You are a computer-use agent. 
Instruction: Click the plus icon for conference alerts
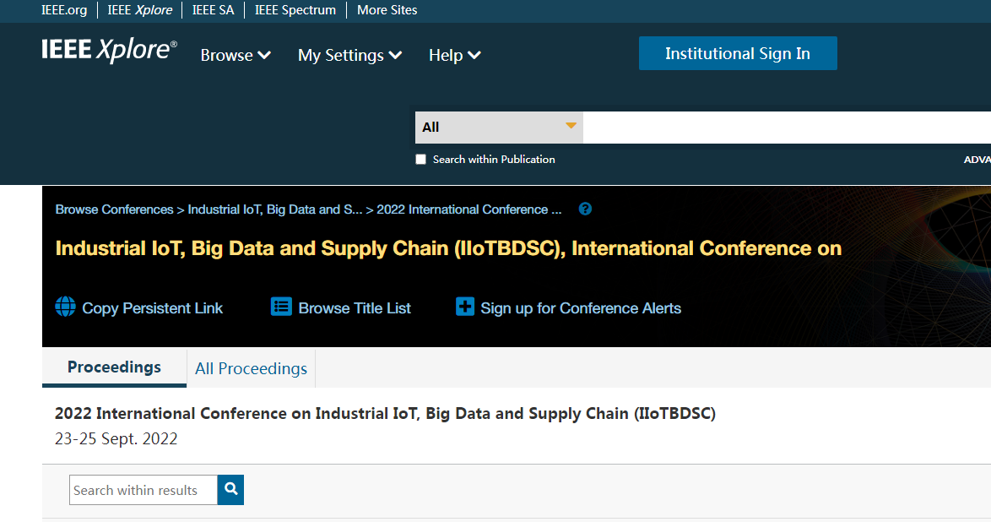(464, 307)
